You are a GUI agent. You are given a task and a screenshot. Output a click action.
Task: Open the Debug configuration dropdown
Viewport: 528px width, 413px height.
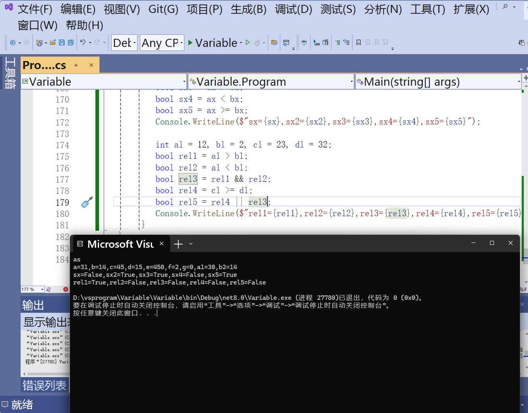pos(124,43)
